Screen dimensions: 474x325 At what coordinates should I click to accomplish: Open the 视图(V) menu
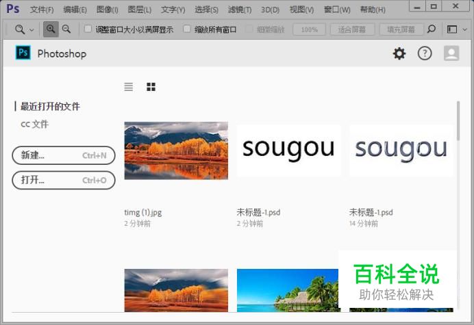pyautogui.click(x=301, y=10)
